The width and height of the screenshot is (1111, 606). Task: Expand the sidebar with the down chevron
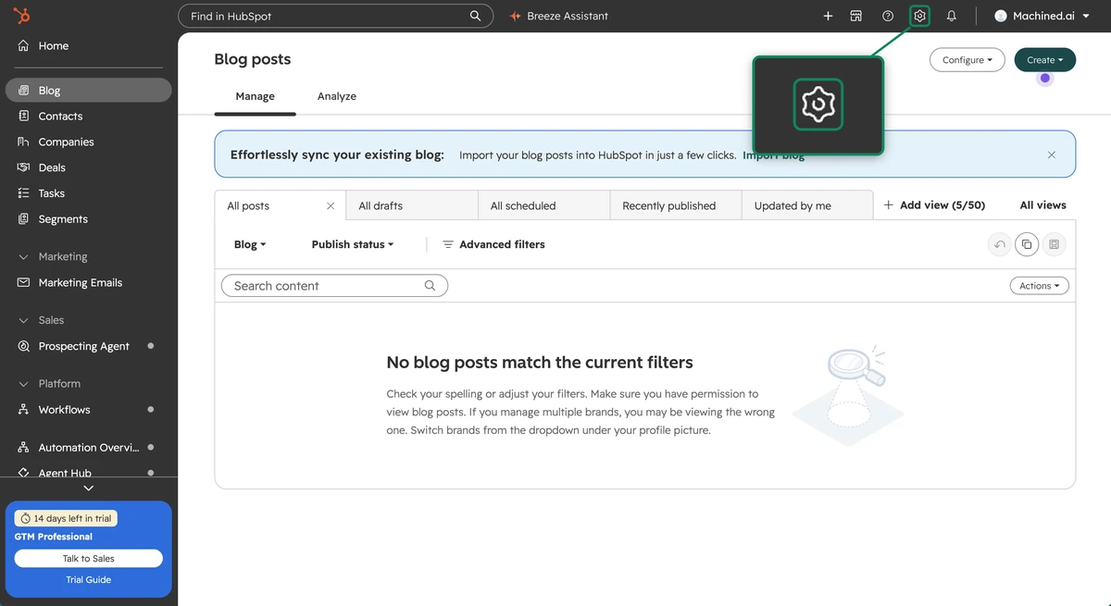(89, 488)
